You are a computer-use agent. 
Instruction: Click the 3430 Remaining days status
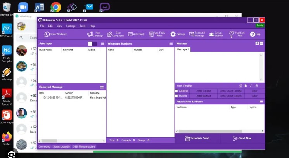[84, 147]
